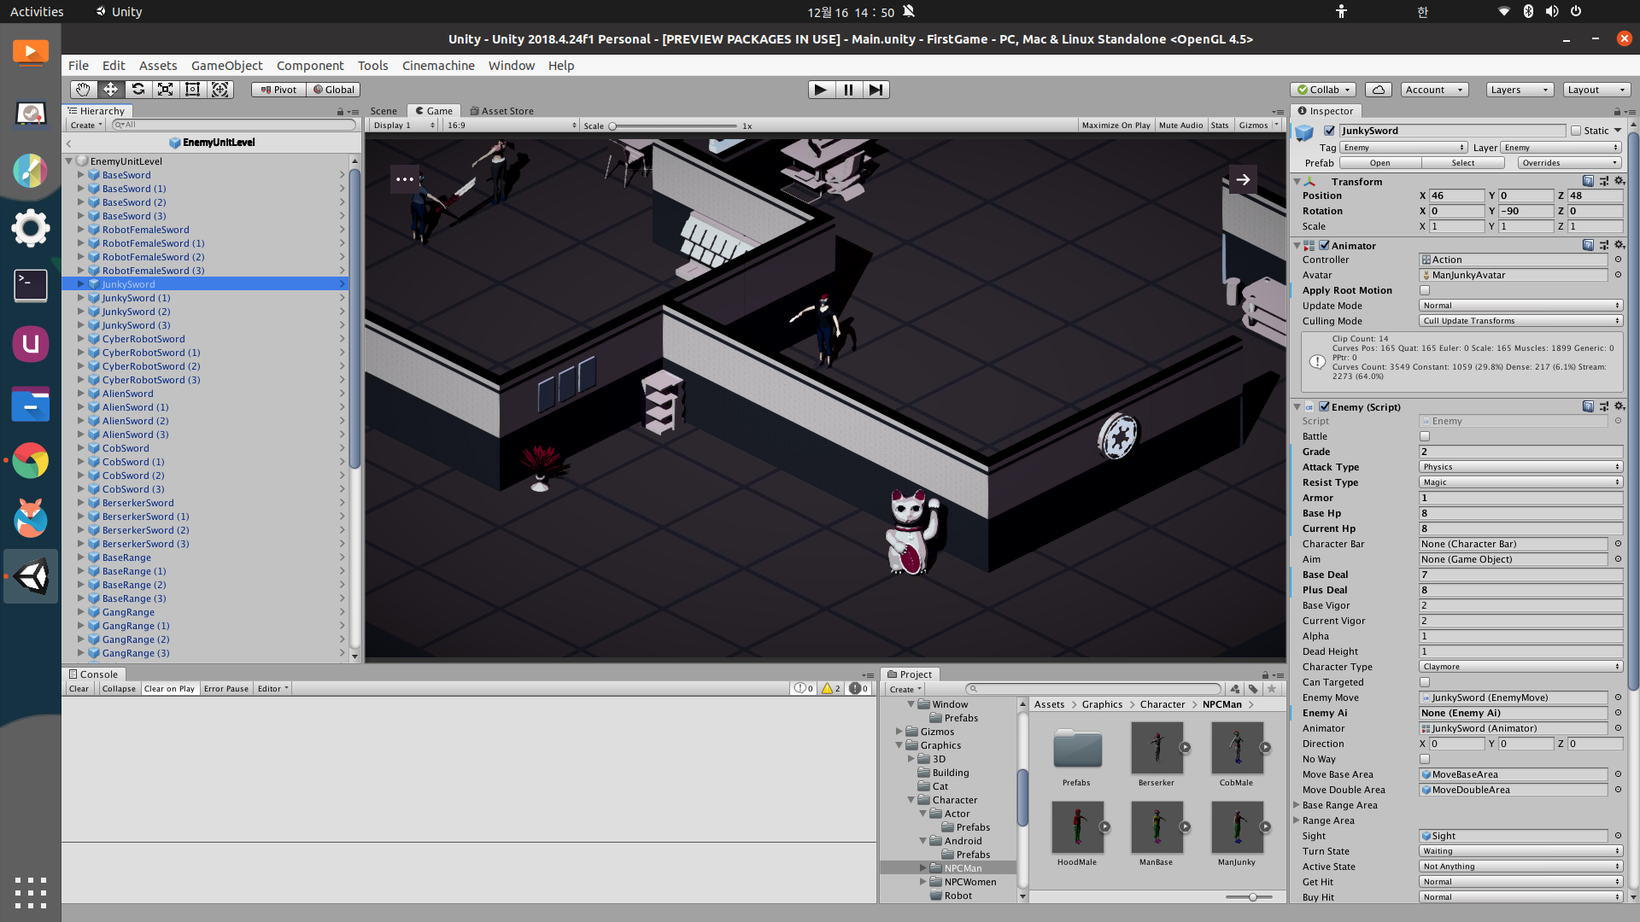The height and width of the screenshot is (922, 1640).
Task: Open Enemy Script preset icon
Action: click(x=1603, y=407)
